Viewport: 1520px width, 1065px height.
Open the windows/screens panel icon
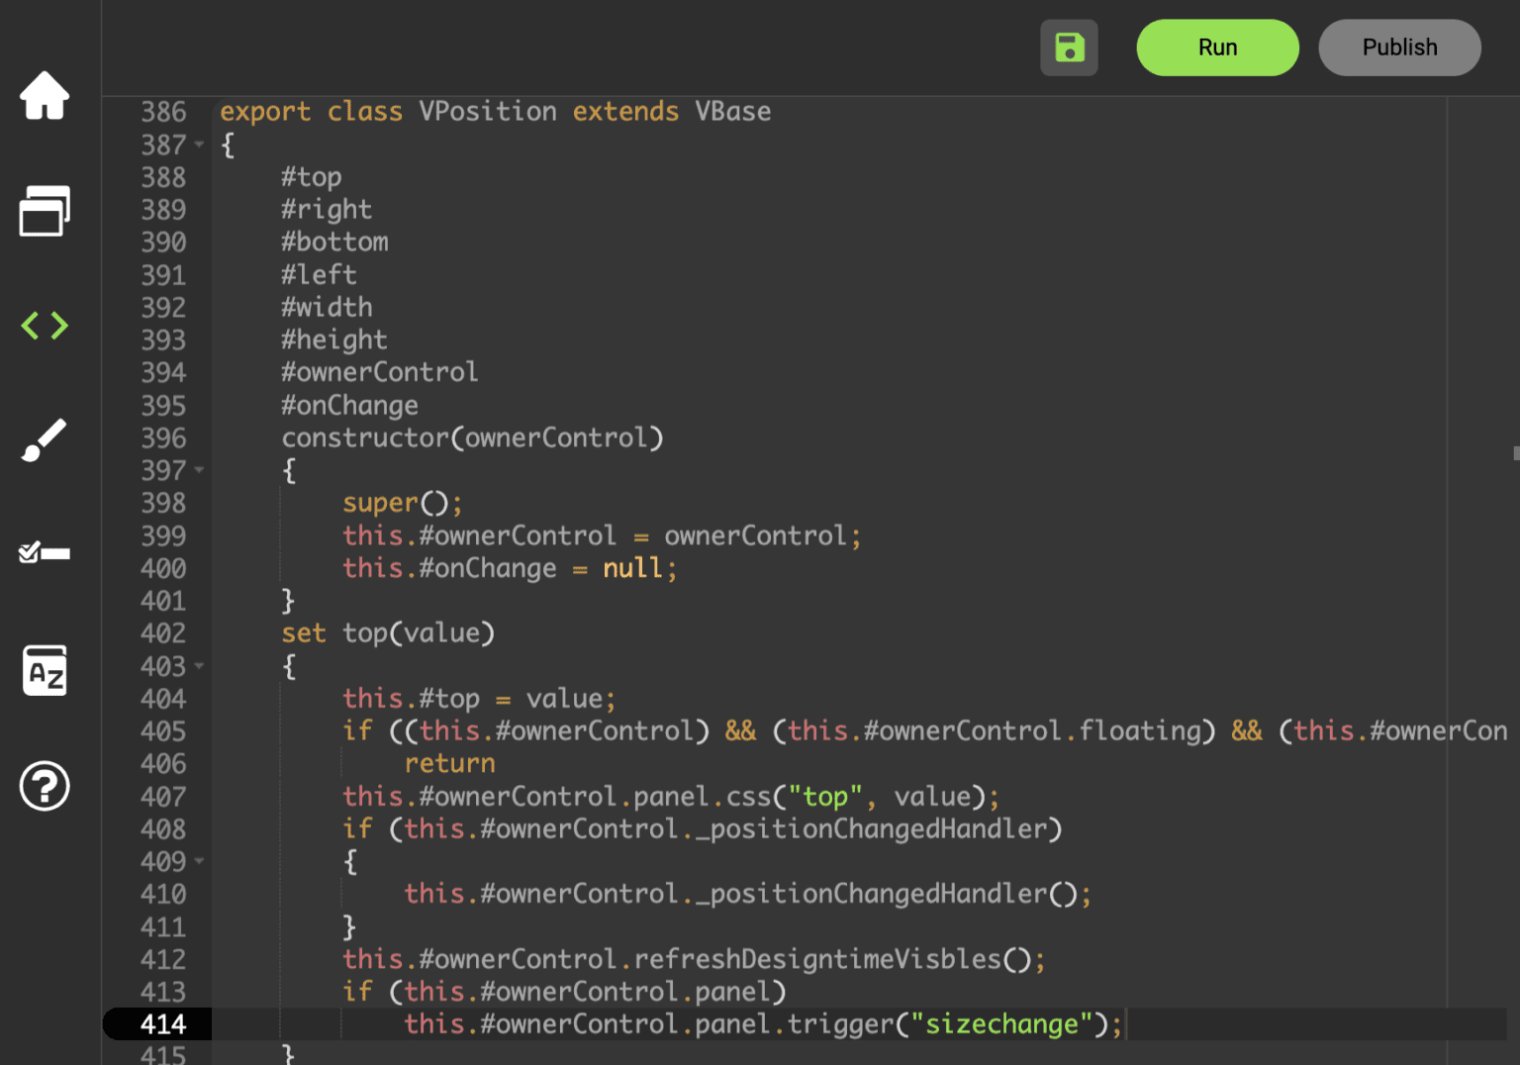(45, 211)
